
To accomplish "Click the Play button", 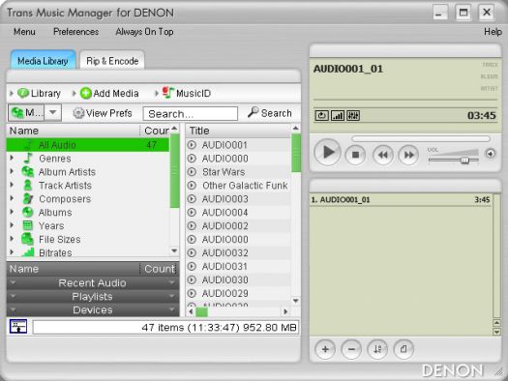I will (x=327, y=152).
